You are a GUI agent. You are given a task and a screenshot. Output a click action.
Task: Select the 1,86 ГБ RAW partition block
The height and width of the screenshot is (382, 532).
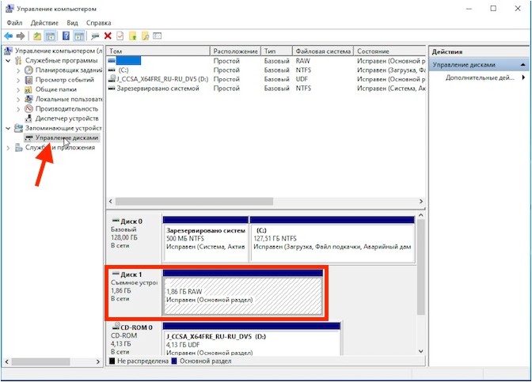pos(243,295)
